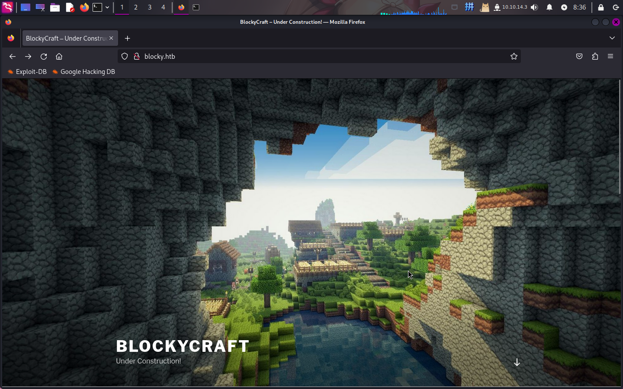The width and height of the screenshot is (623, 389).
Task: Bookmark this page with the star
Action: pyautogui.click(x=514, y=57)
